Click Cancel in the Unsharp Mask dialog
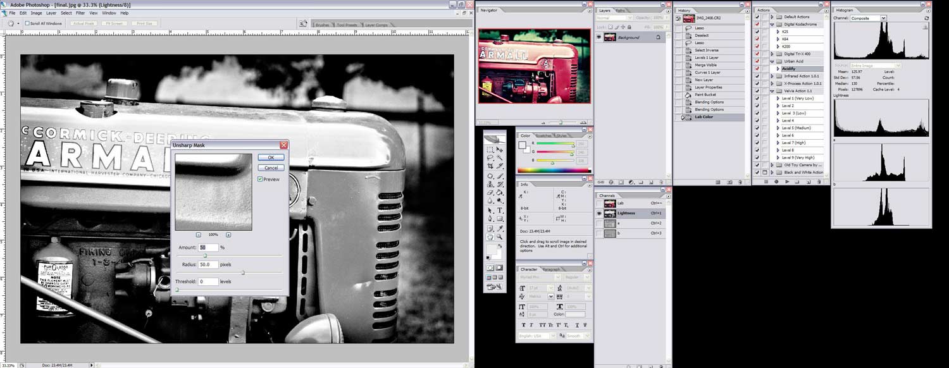The image size is (949, 368). [x=271, y=168]
